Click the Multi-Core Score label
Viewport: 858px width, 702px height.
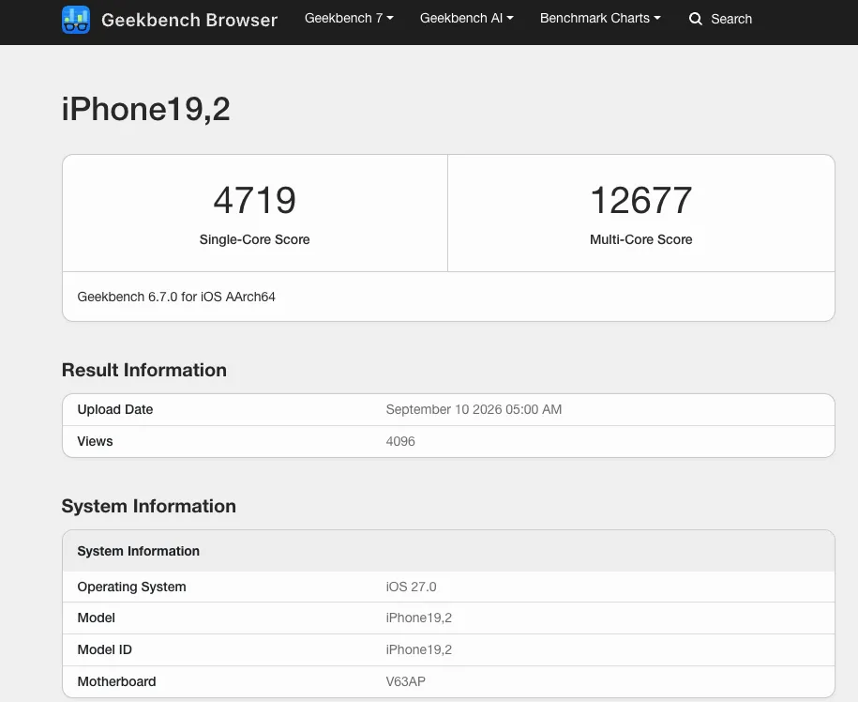coord(640,239)
